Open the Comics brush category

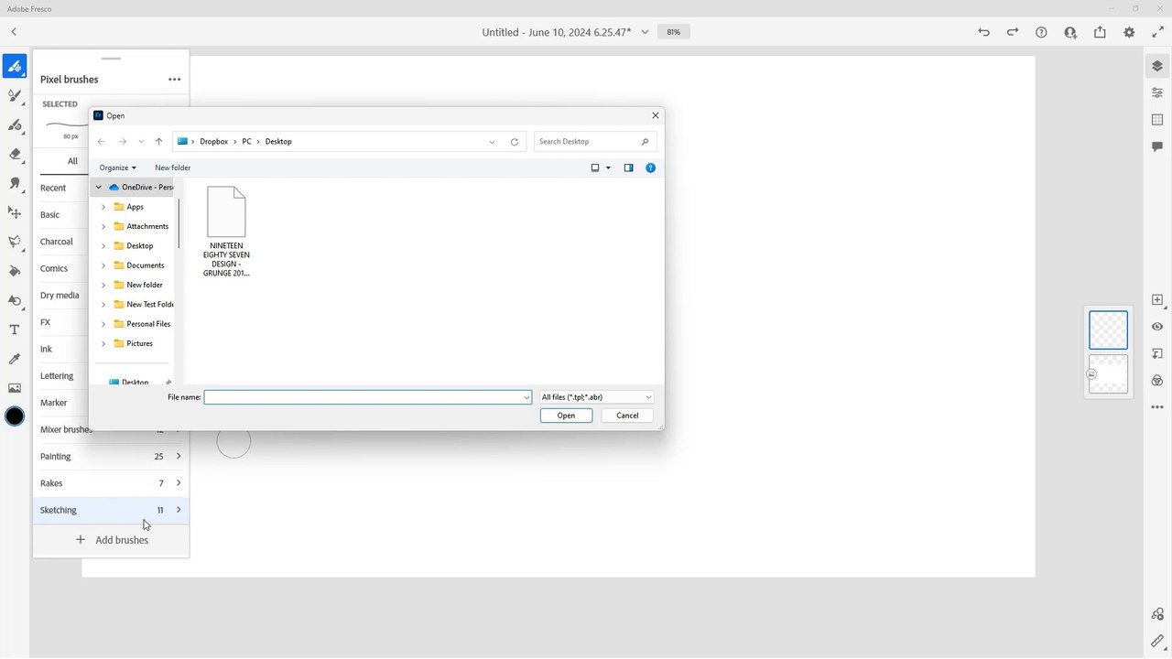click(54, 268)
